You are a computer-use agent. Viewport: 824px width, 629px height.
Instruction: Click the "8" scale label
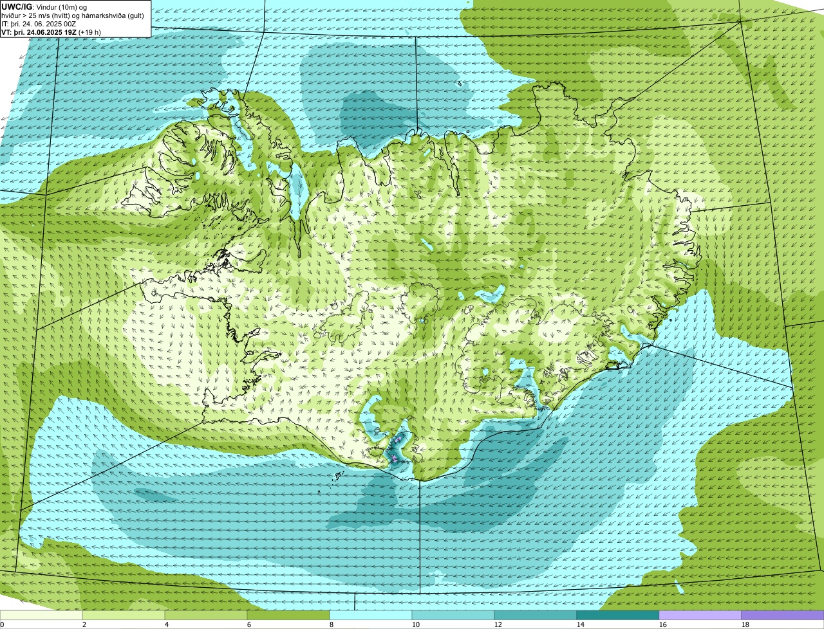coord(332,624)
